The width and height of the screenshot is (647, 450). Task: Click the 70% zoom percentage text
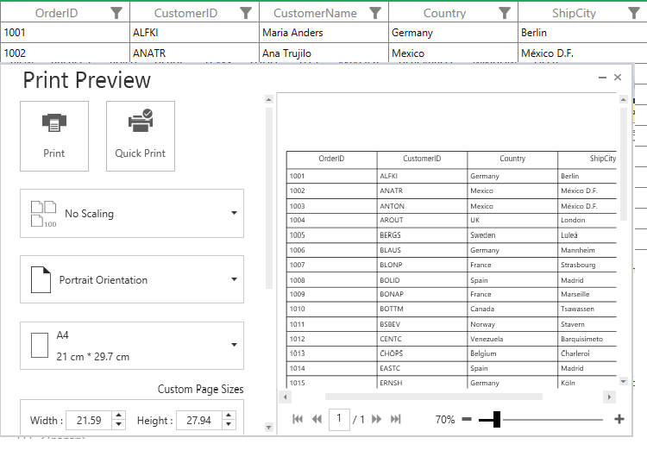445,420
